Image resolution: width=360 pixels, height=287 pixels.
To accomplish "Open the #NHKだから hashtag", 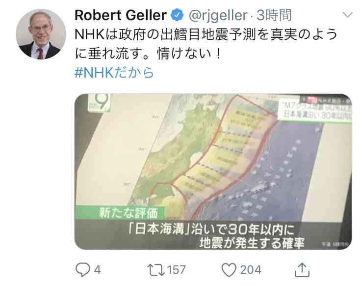I will [x=114, y=72].
